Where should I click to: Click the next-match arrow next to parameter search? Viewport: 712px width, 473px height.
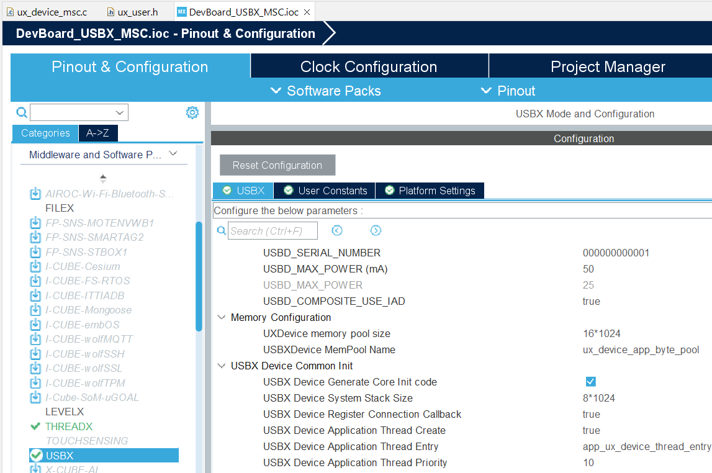tap(376, 230)
